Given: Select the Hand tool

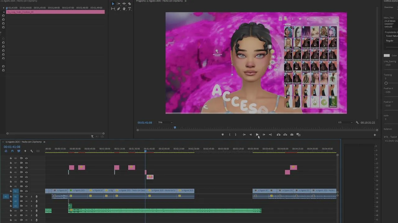Looking at the screenshot, I should pos(124,9).
